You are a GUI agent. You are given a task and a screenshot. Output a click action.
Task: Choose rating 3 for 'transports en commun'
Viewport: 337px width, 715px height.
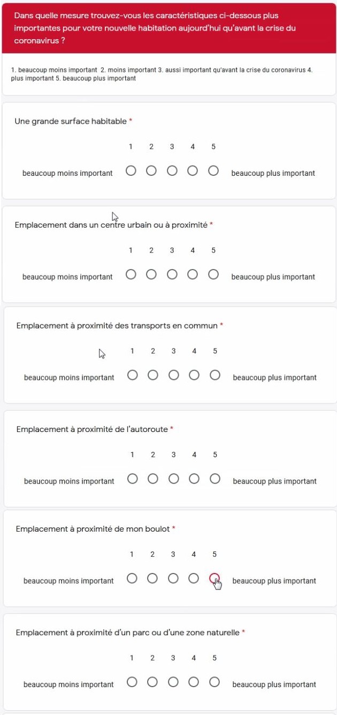point(173,375)
